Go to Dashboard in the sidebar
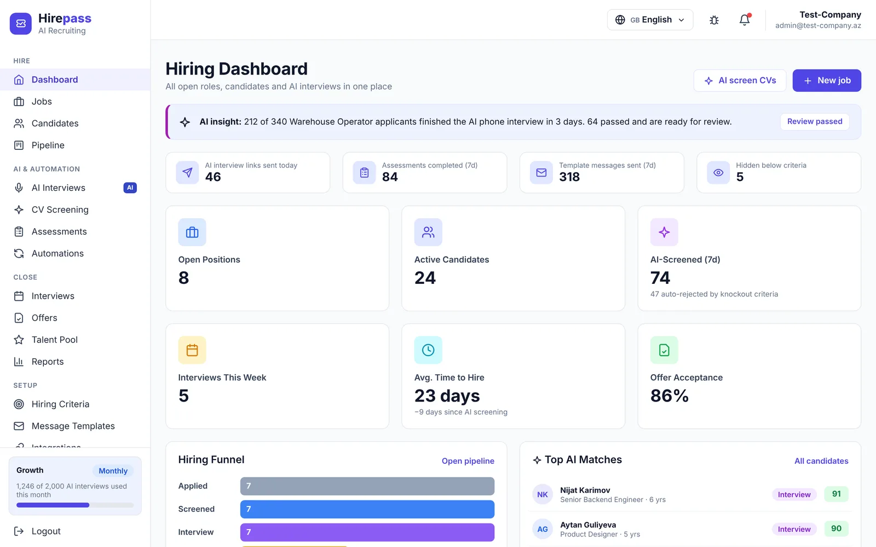Image resolution: width=876 pixels, height=547 pixels. tap(75, 80)
